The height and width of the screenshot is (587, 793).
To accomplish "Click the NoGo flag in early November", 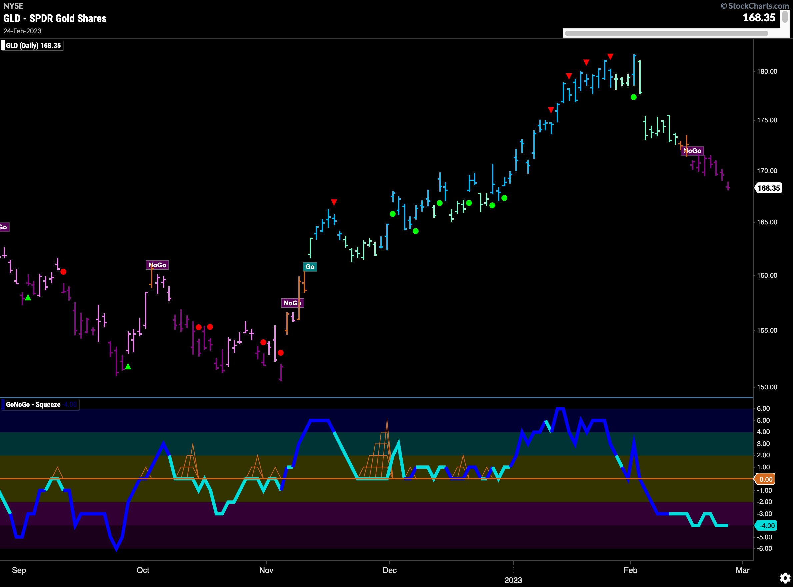I will point(293,303).
